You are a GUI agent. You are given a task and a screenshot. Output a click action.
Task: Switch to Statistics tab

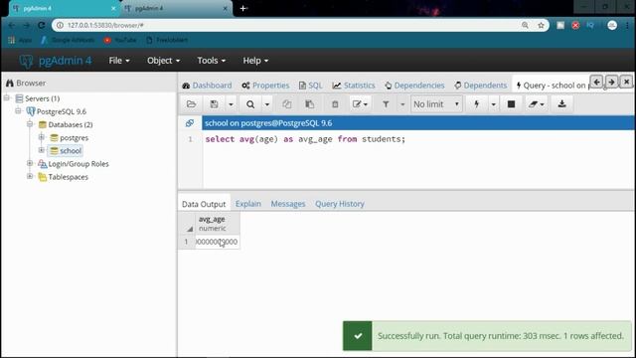[354, 86]
